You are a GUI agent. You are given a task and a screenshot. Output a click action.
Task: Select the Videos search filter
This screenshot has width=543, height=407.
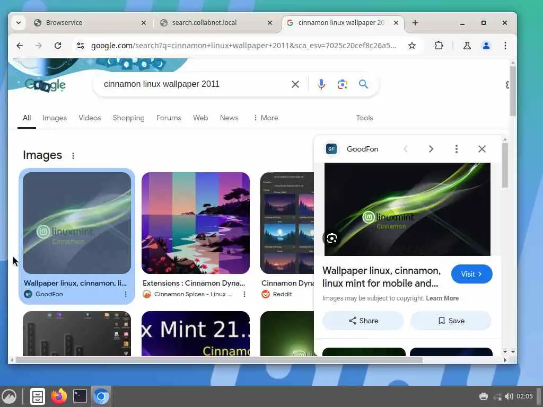90,118
